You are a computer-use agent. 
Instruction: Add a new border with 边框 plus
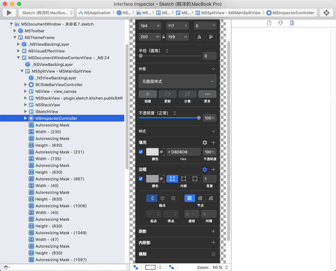tap(213, 170)
